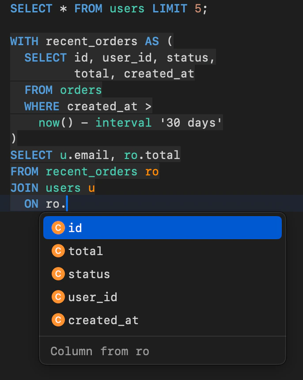The width and height of the screenshot is (303, 380).
Task: Click the '30 days' string literal
Action: coord(191,123)
